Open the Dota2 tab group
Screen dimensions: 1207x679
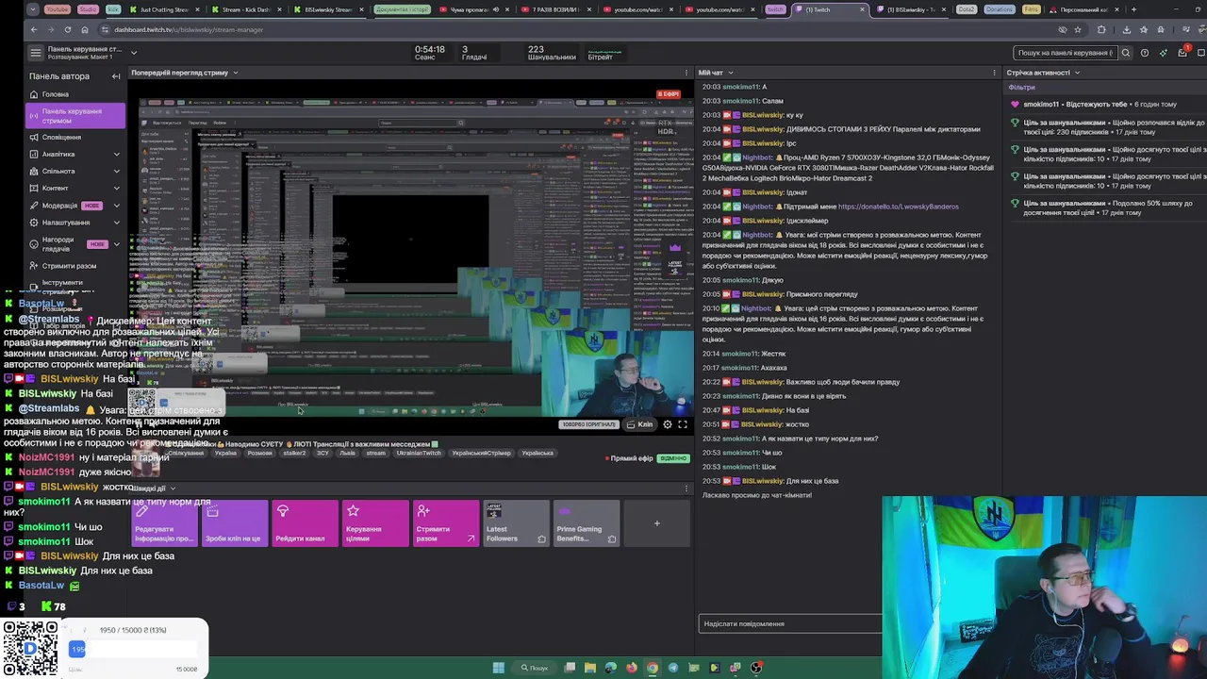pos(967,9)
